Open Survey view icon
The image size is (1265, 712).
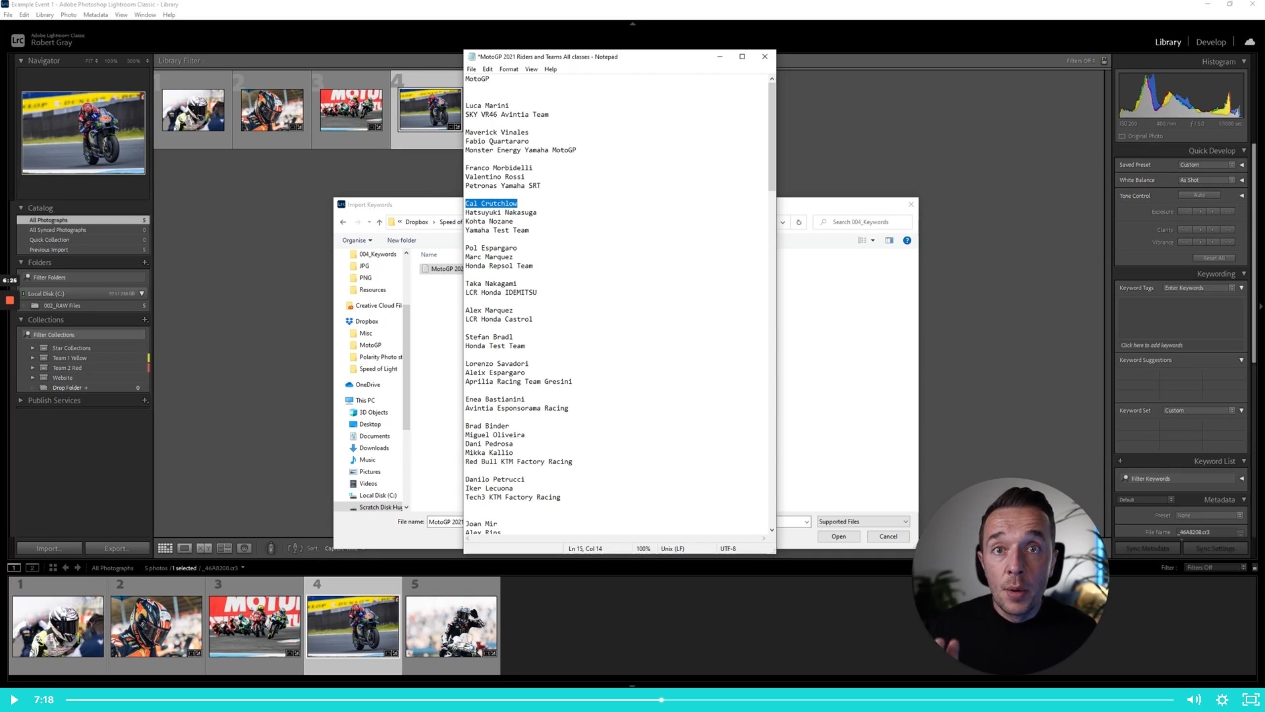(x=224, y=548)
